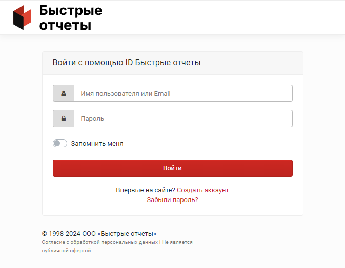Click the word 'Быстрые' in the top logo
The height and width of the screenshot is (268, 345).
[71, 11]
